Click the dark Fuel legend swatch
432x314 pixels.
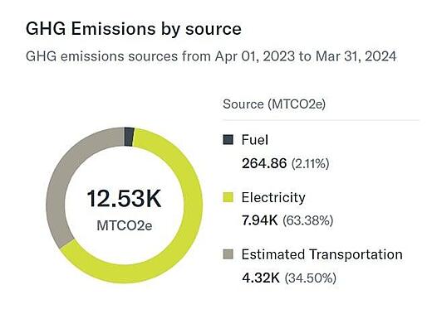click(228, 139)
